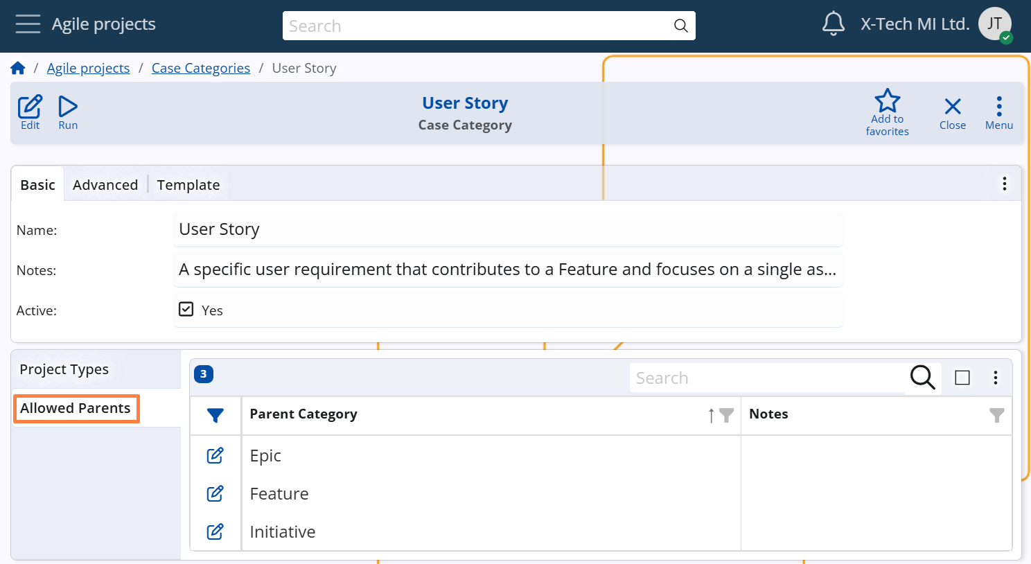The height and width of the screenshot is (564, 1031).
Task: Open edit icon beside Feature row
Action: [x=215, y=493]
